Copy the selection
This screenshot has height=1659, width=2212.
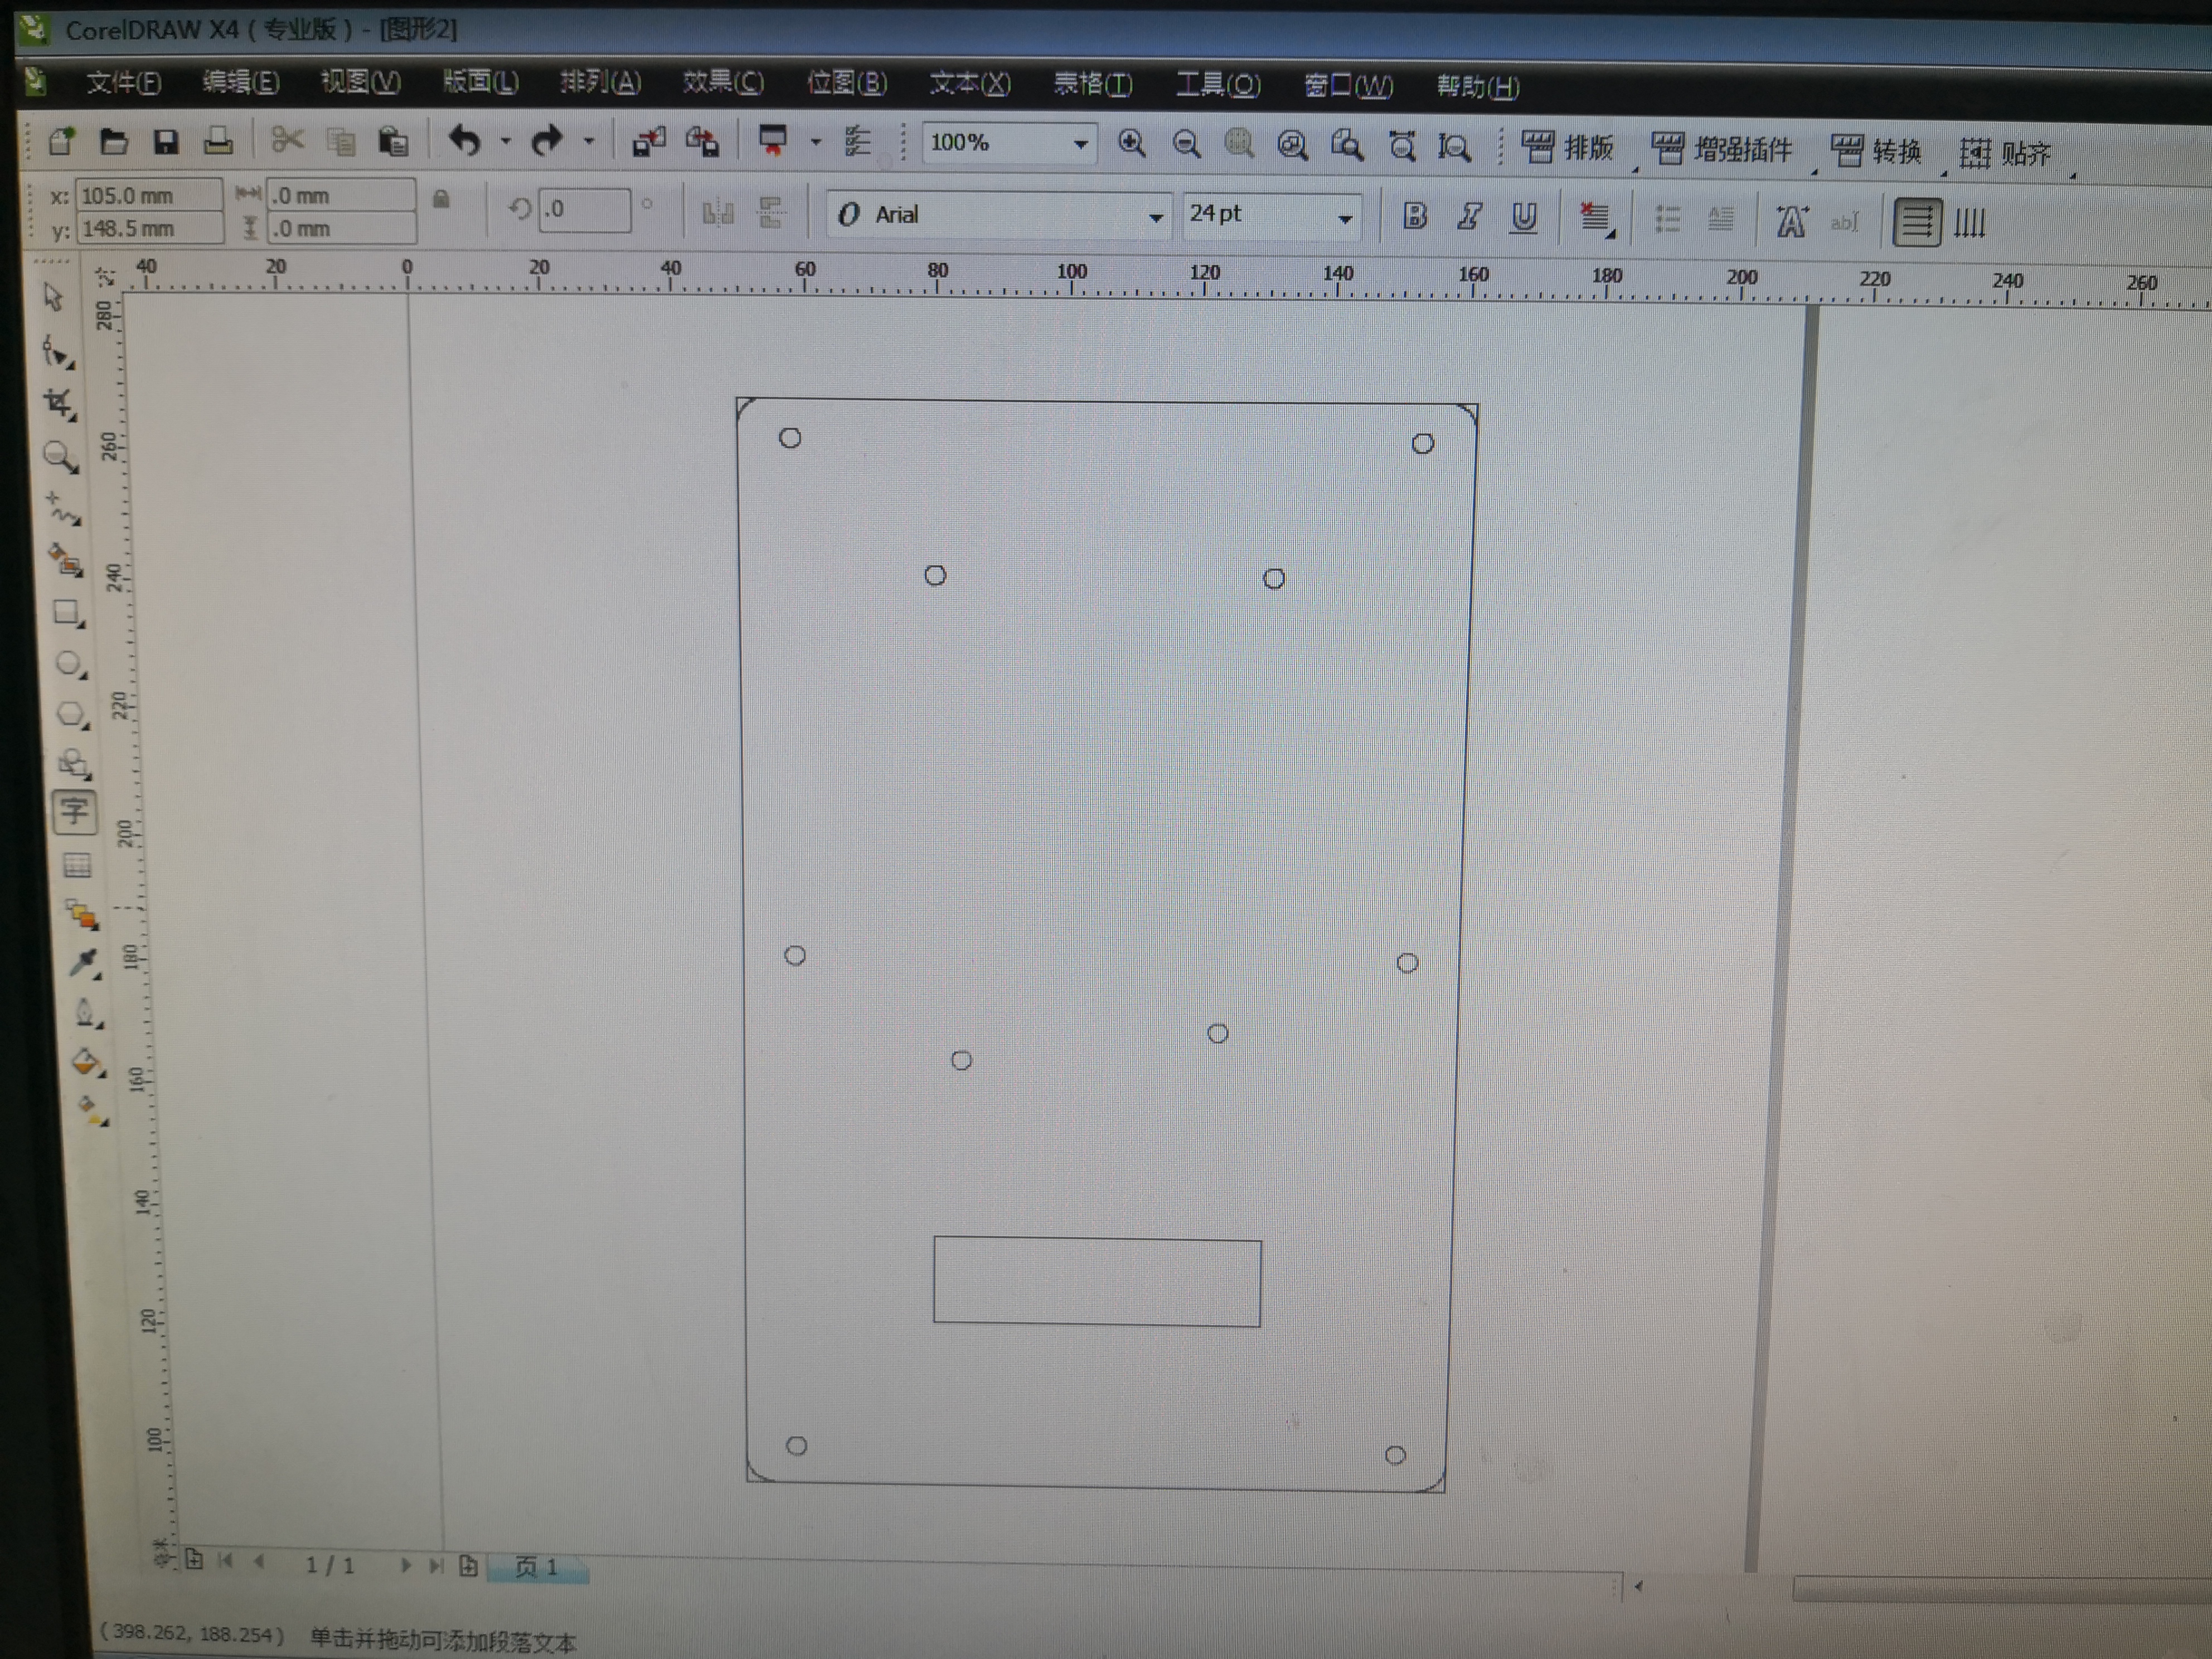341,142
